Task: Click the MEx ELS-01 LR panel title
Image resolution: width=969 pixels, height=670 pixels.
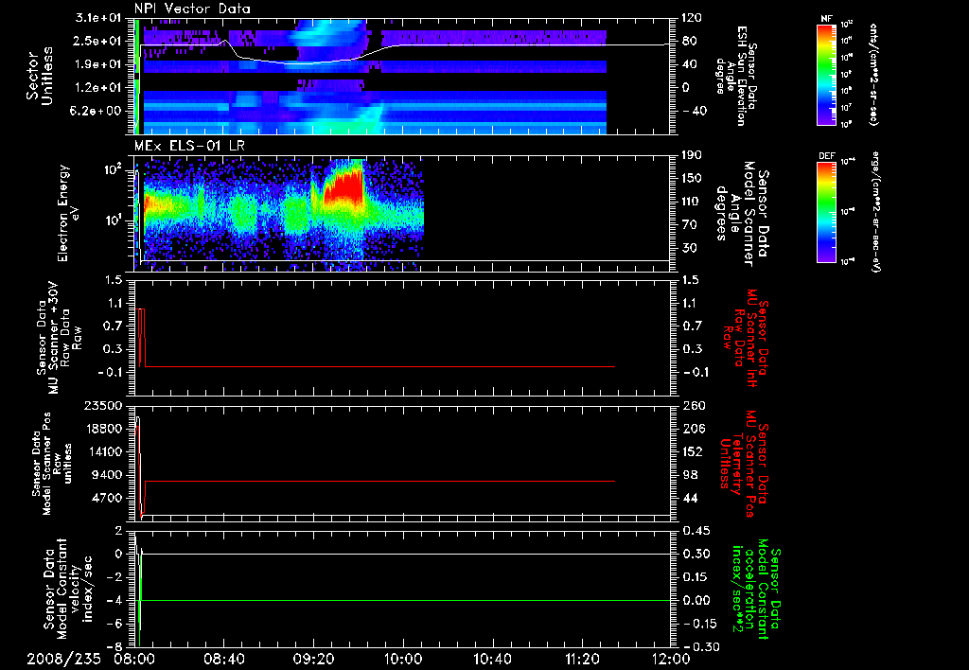Action: (x=188, y=146)
